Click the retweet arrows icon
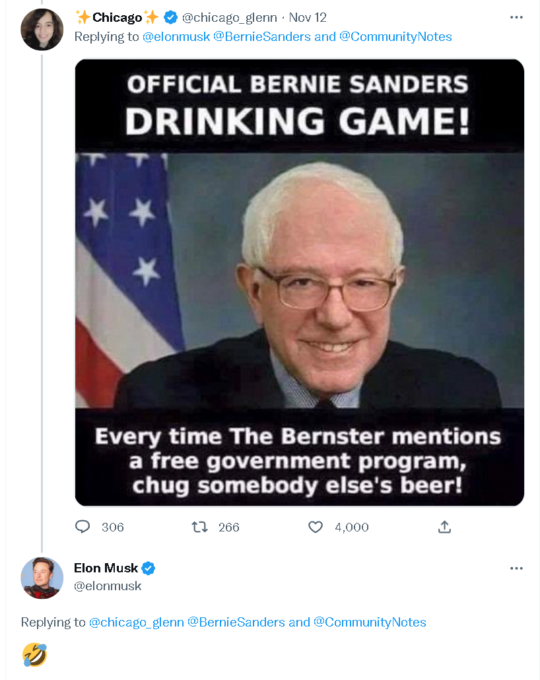The image size is (540, 680). 198,527
